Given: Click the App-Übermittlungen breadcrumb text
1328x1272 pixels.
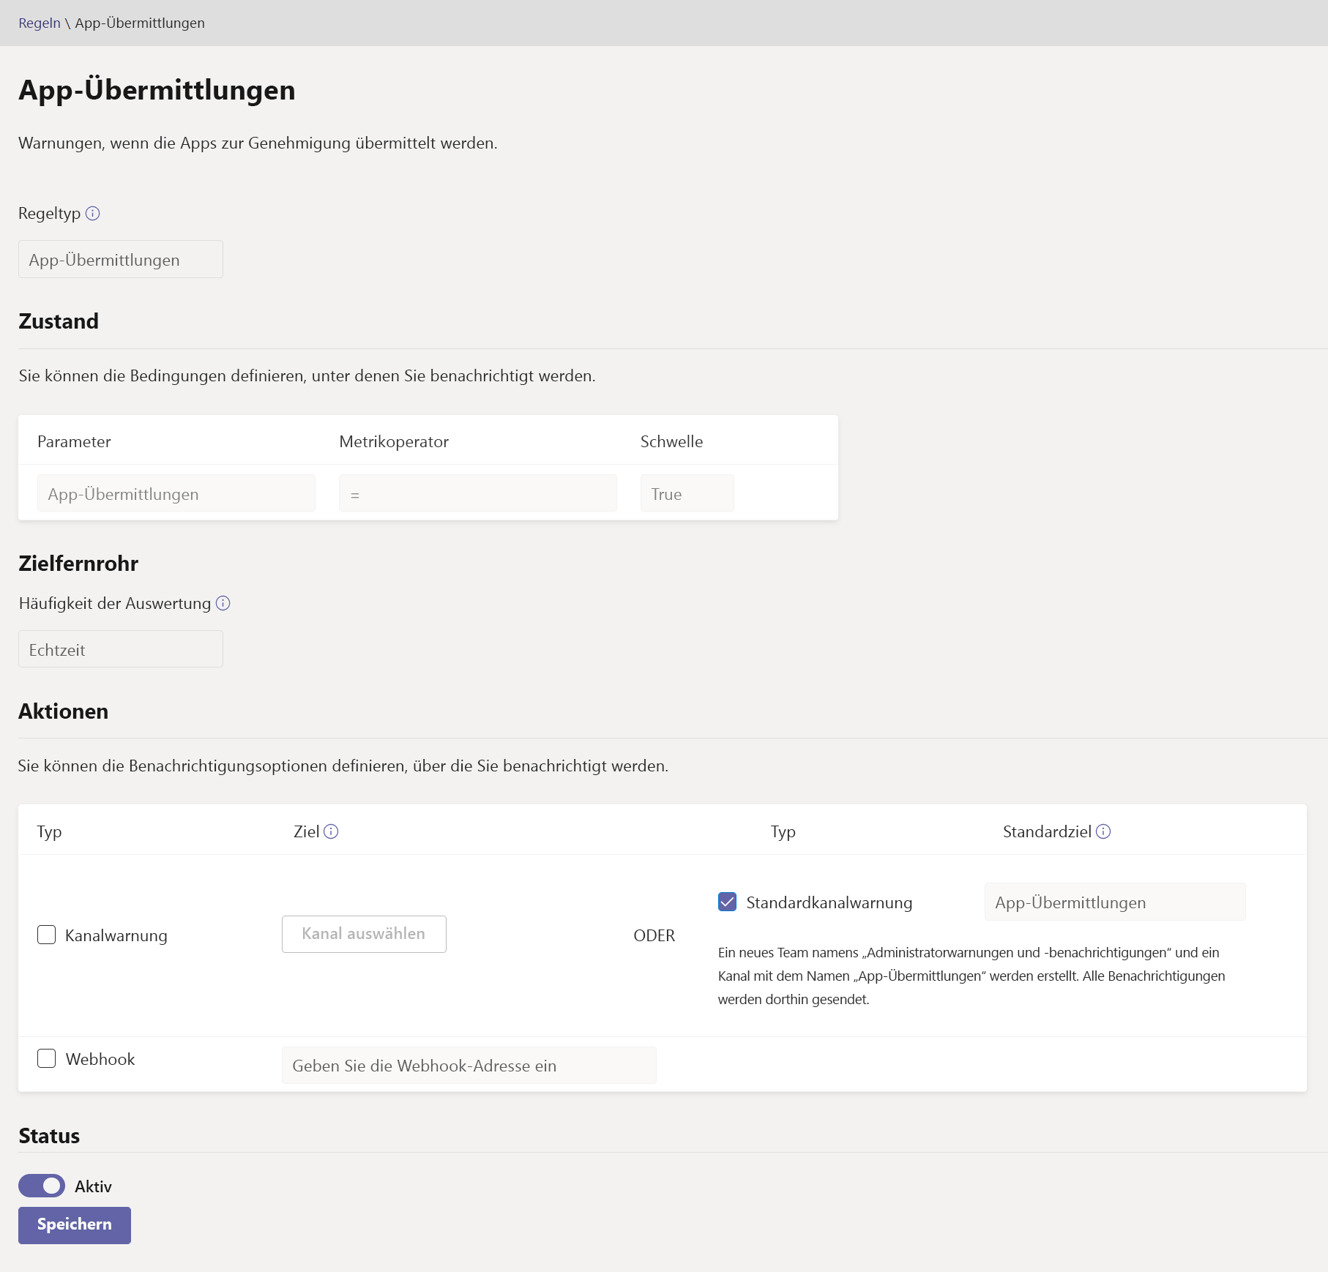Looking at the screenshot, I should pos(140,23).
